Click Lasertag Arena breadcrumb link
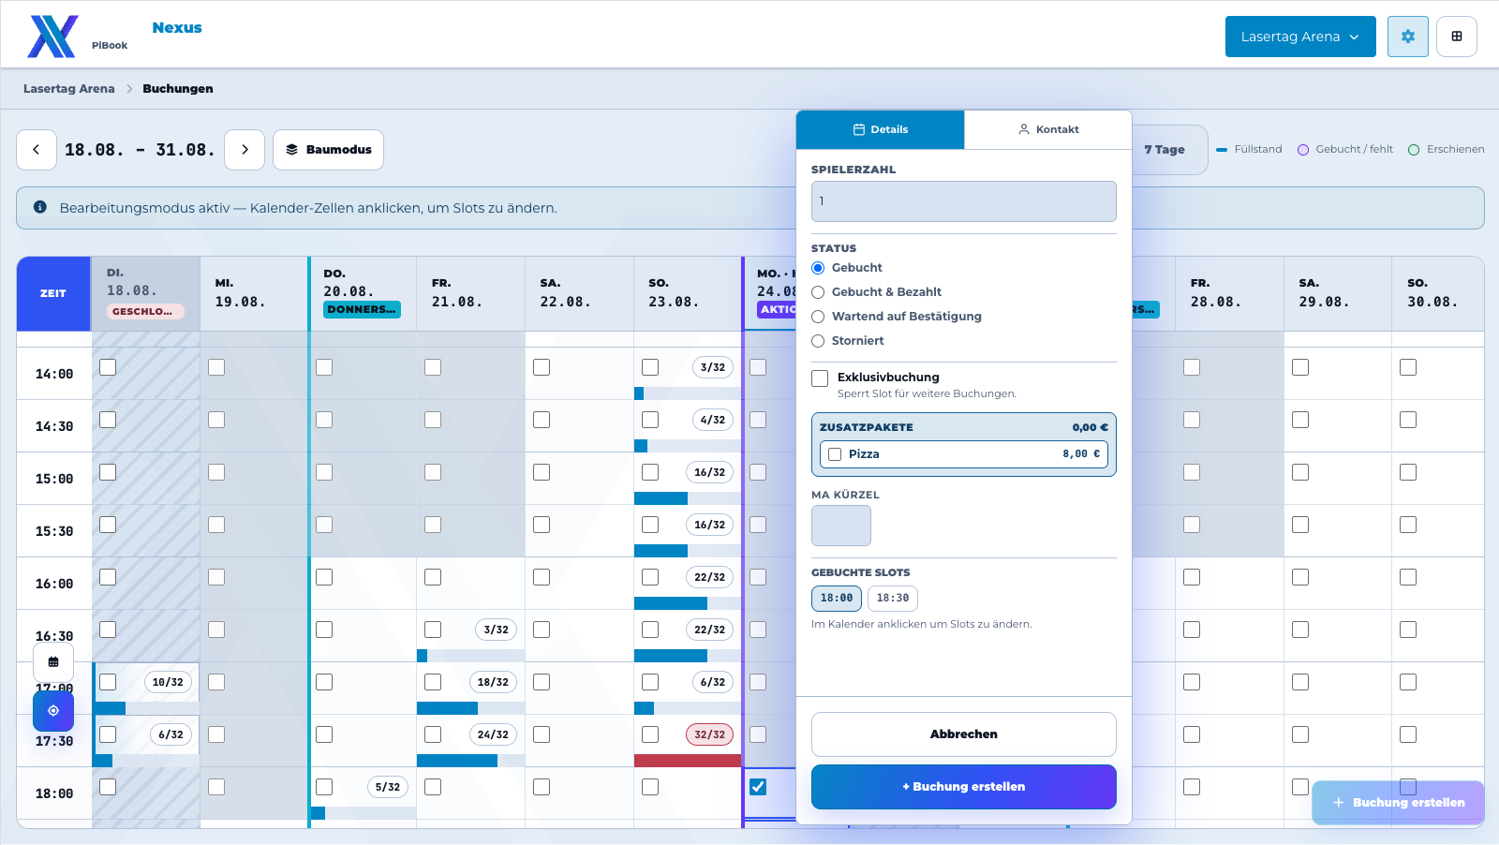 coord(69,89)
